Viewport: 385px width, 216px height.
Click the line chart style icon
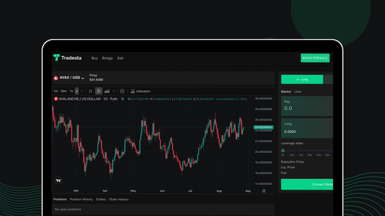click(107, 91)
